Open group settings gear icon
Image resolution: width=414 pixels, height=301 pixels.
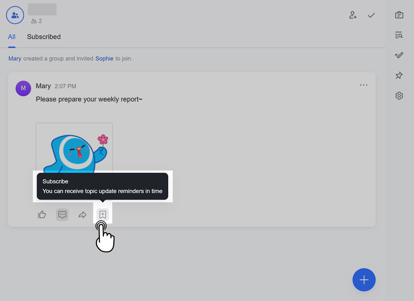[399, 96]
